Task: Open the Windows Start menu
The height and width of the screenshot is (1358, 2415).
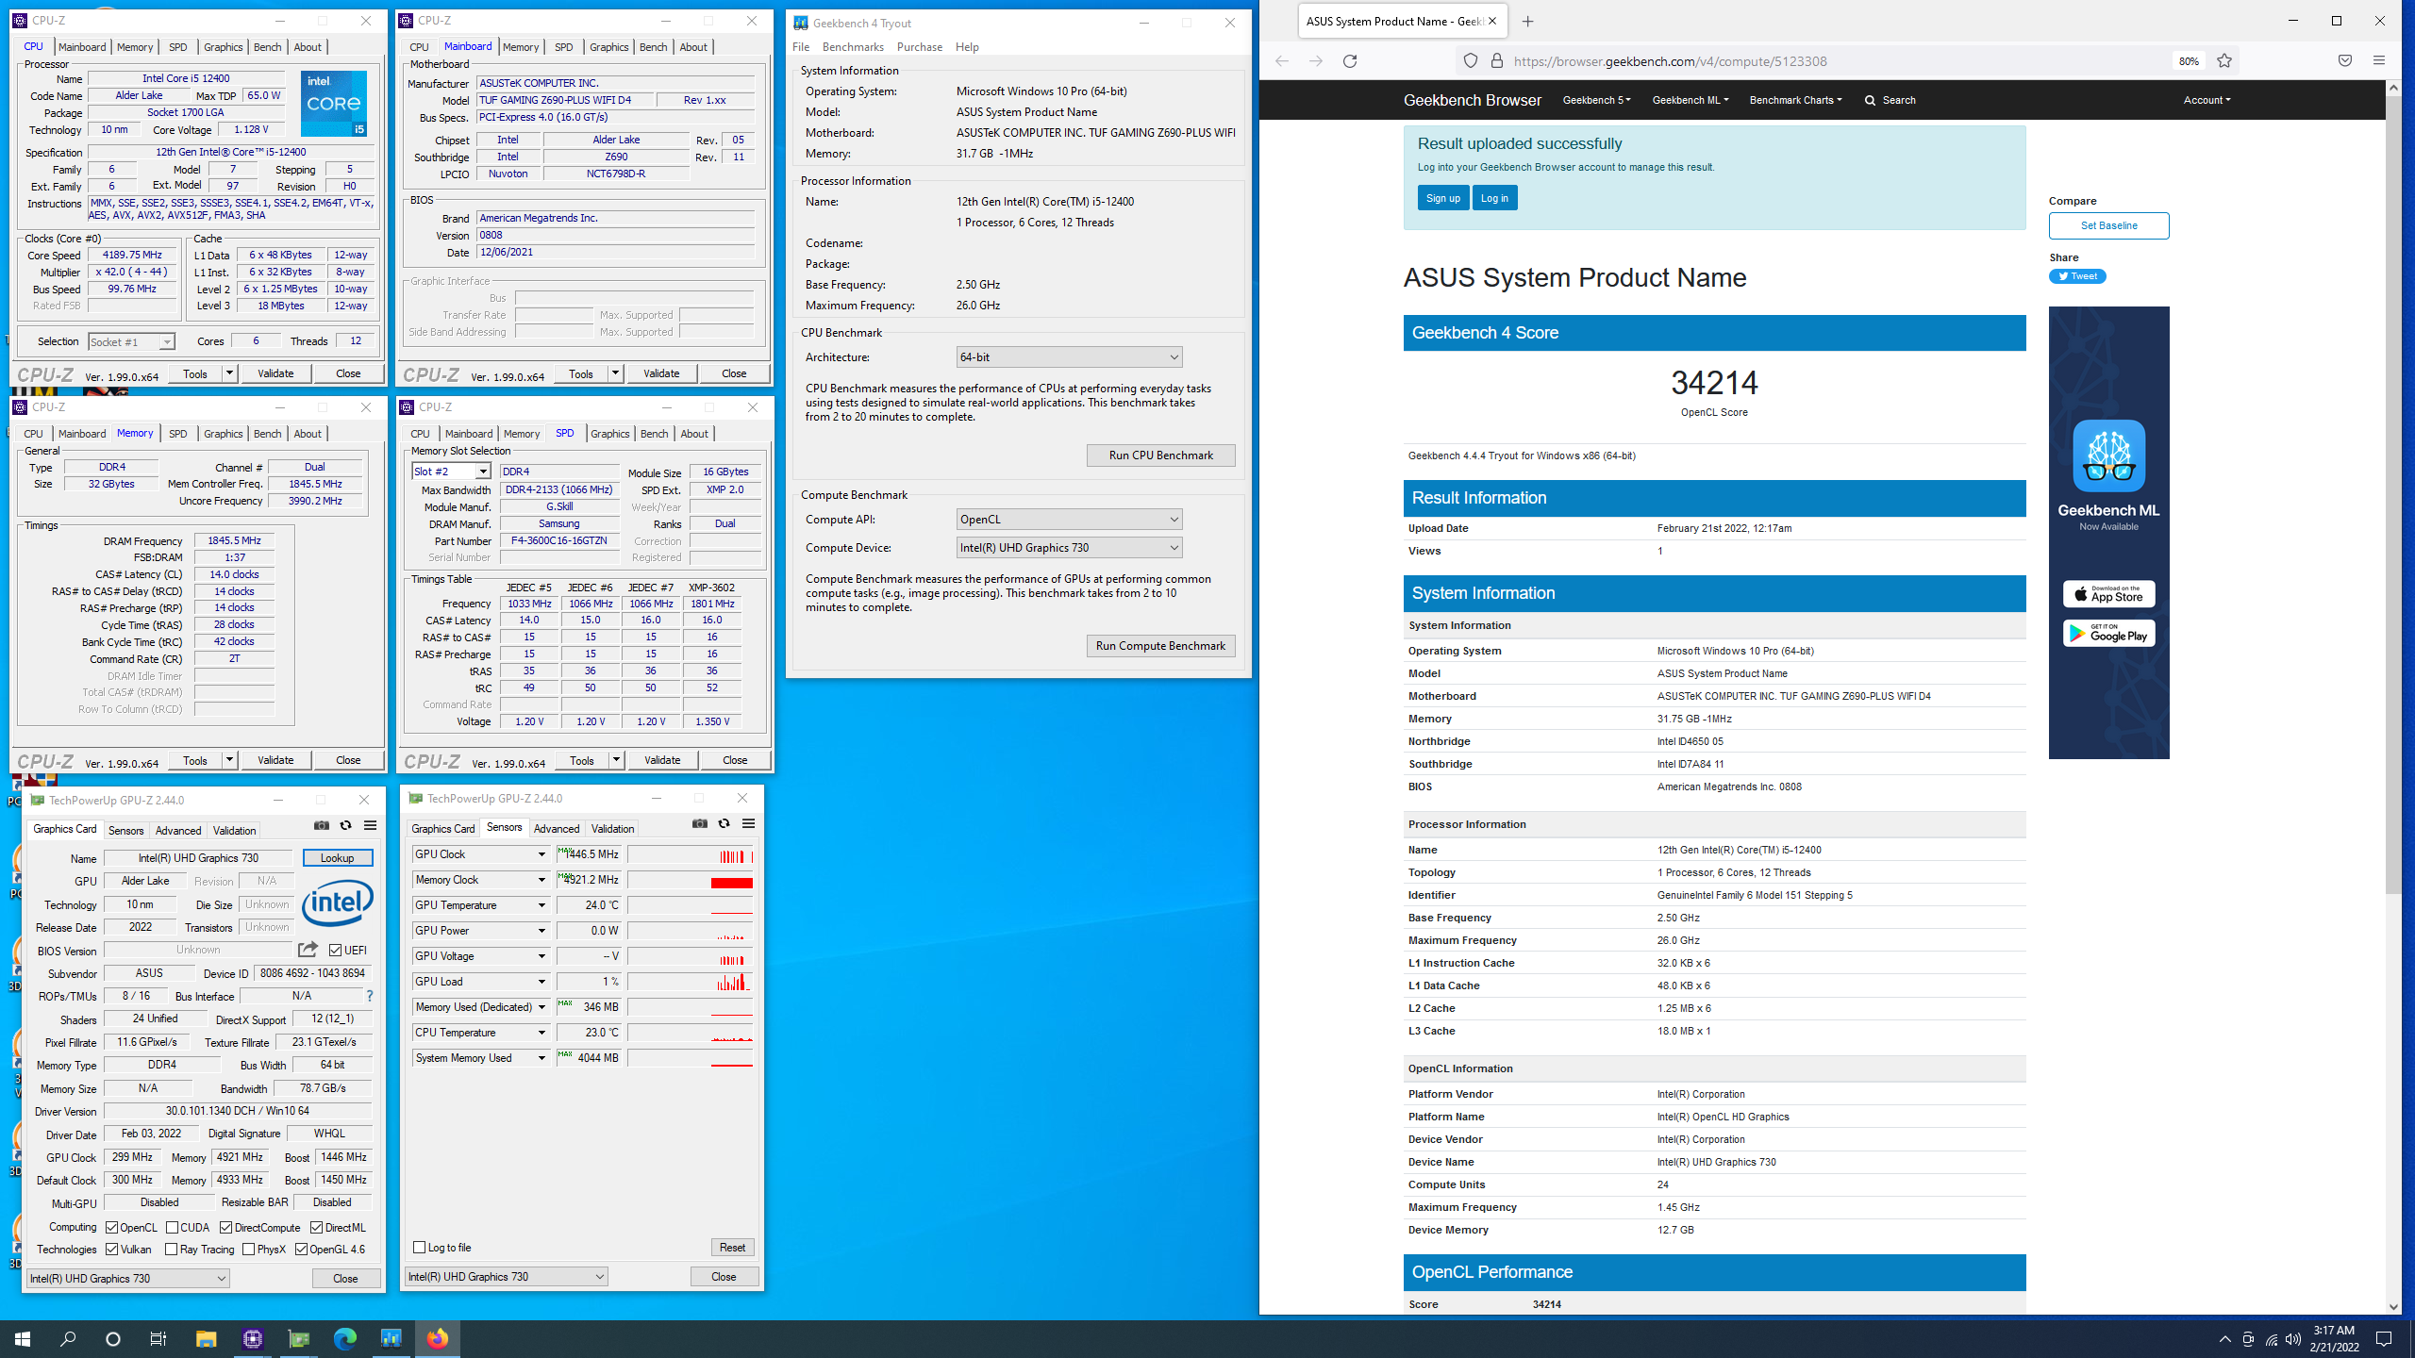Action: (23, 1339)
